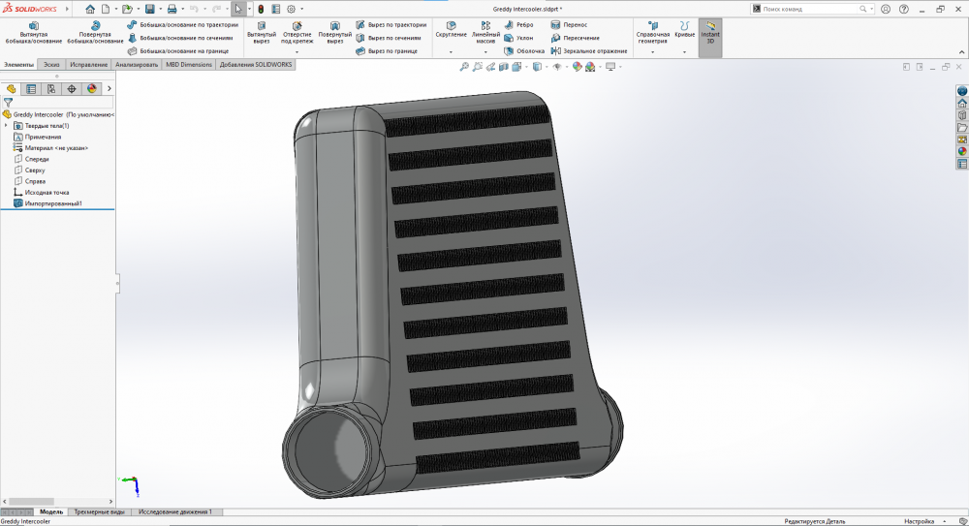Switch to the Исследование движения 1 tab

[175, 511]
